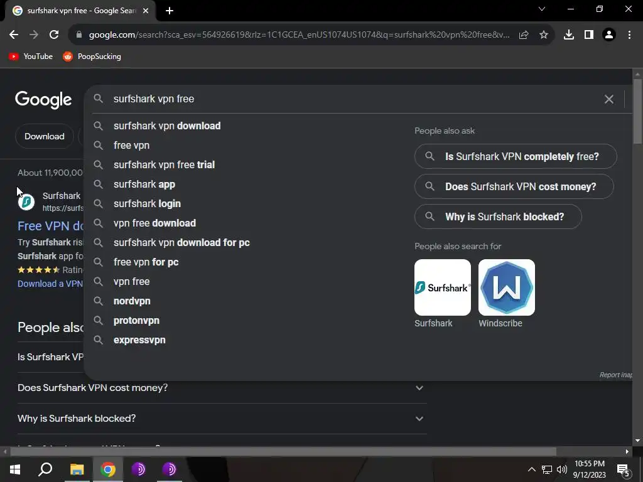
Task: Open the tab search chevron
Action: tap(542, 9)
